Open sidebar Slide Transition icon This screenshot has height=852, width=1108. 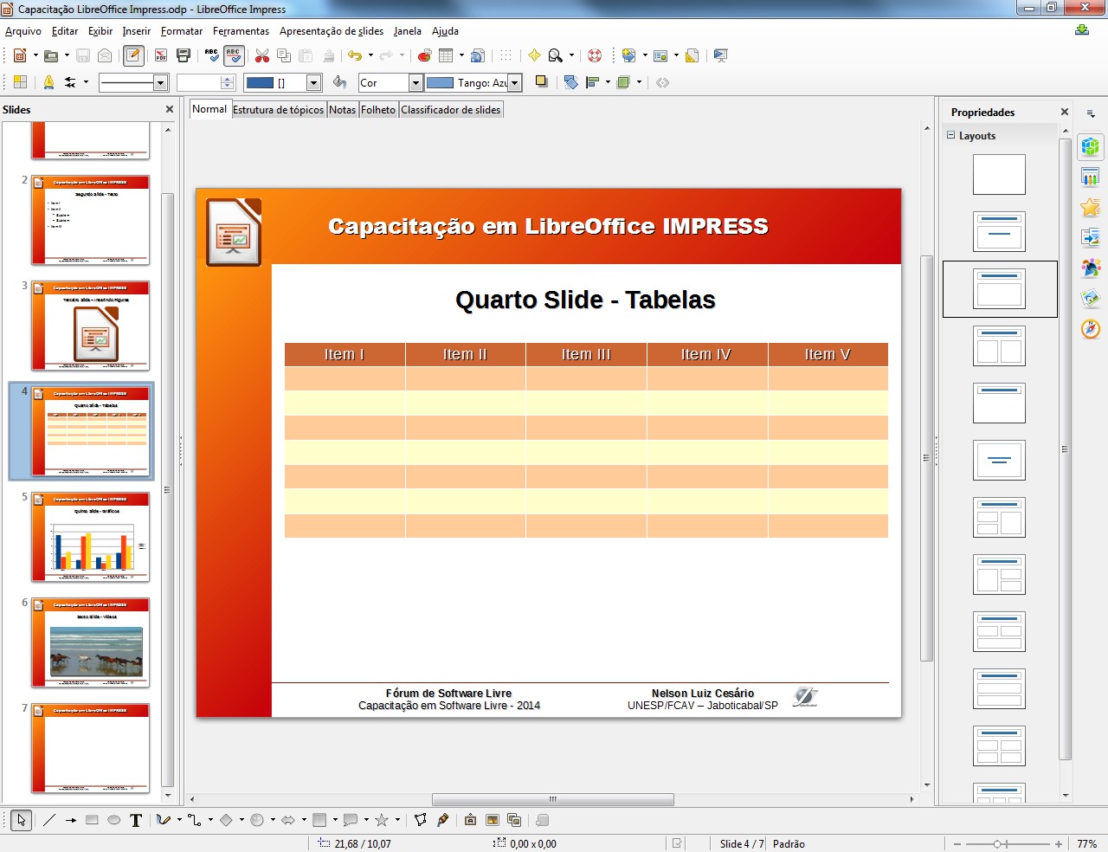[1091, 237]
